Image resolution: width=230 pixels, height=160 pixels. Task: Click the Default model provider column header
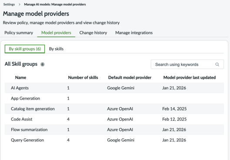130,77
